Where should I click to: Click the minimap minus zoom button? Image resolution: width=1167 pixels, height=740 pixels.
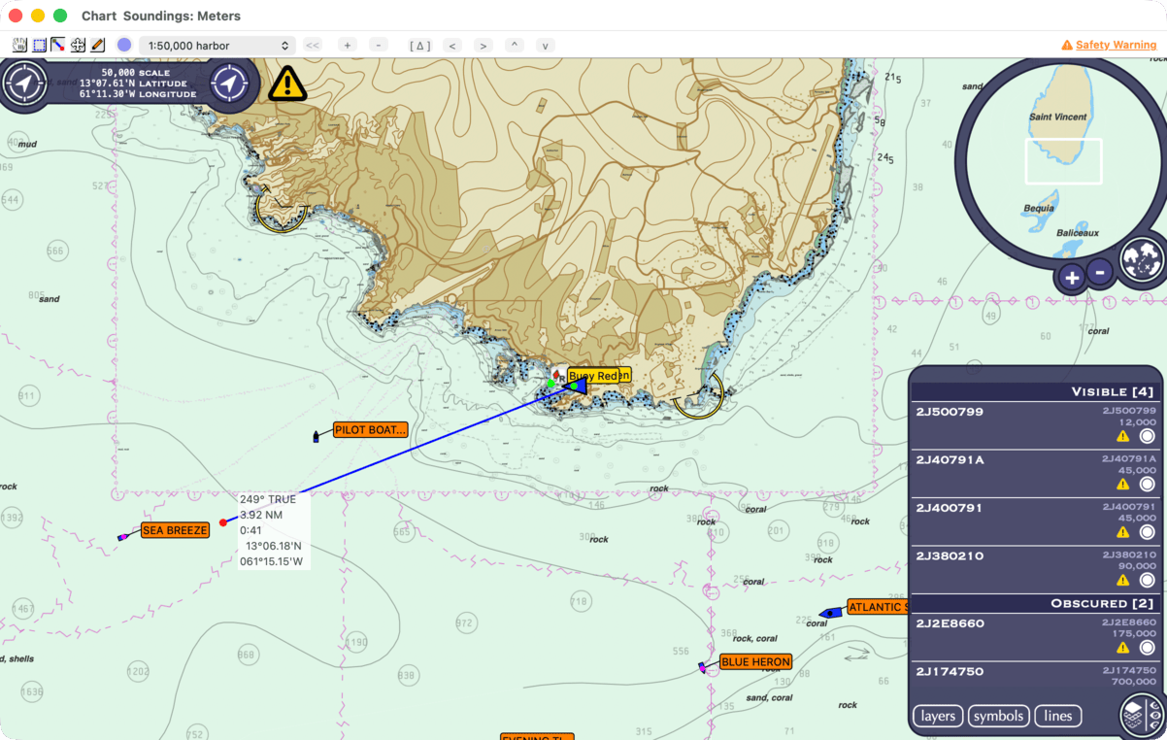click(x=1100, y=272)
